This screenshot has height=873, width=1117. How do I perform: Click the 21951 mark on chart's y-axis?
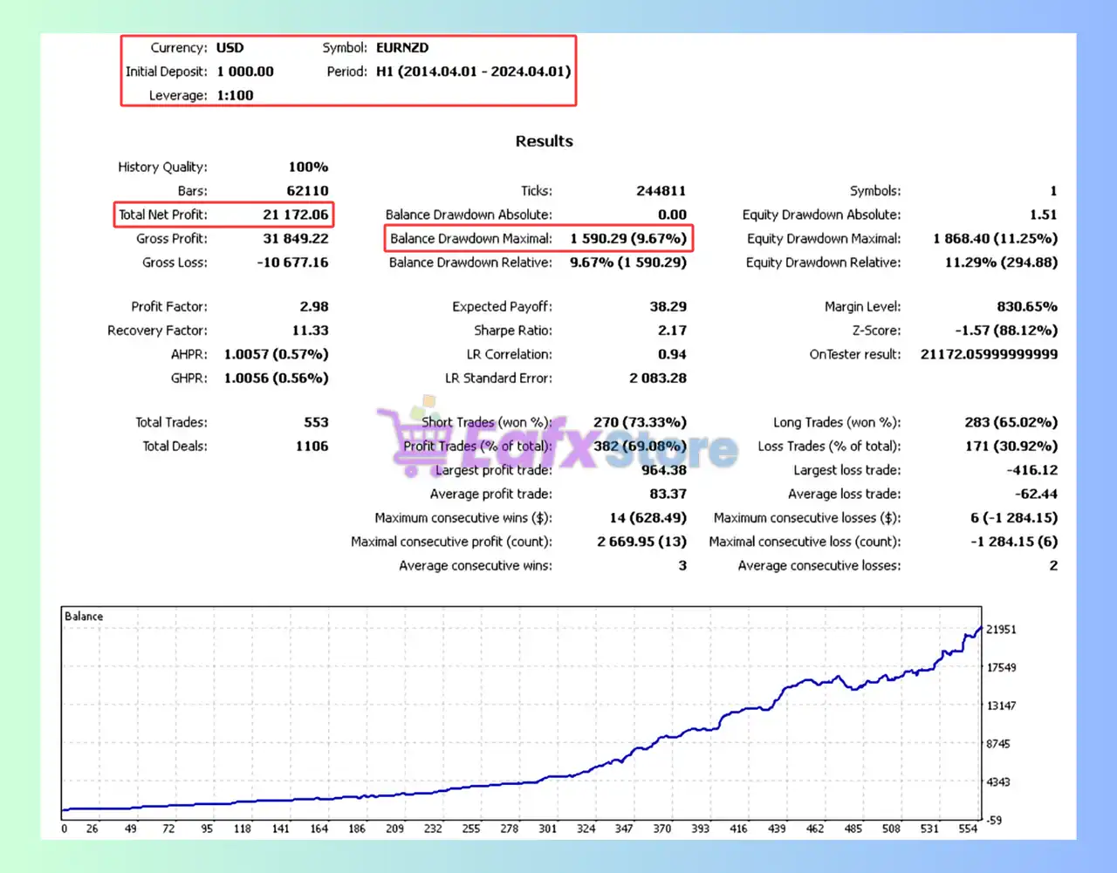coord(1001,630)
